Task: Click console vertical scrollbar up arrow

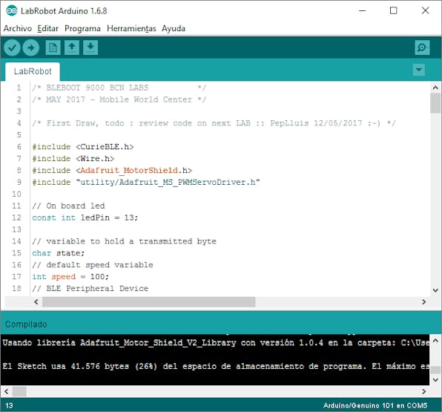Action: pos(435,341)
